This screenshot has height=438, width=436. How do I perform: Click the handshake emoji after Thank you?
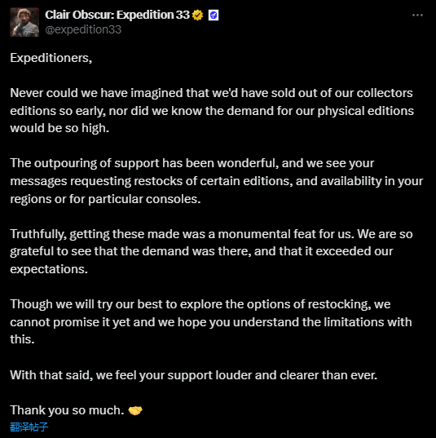click(x=135, y=410)
